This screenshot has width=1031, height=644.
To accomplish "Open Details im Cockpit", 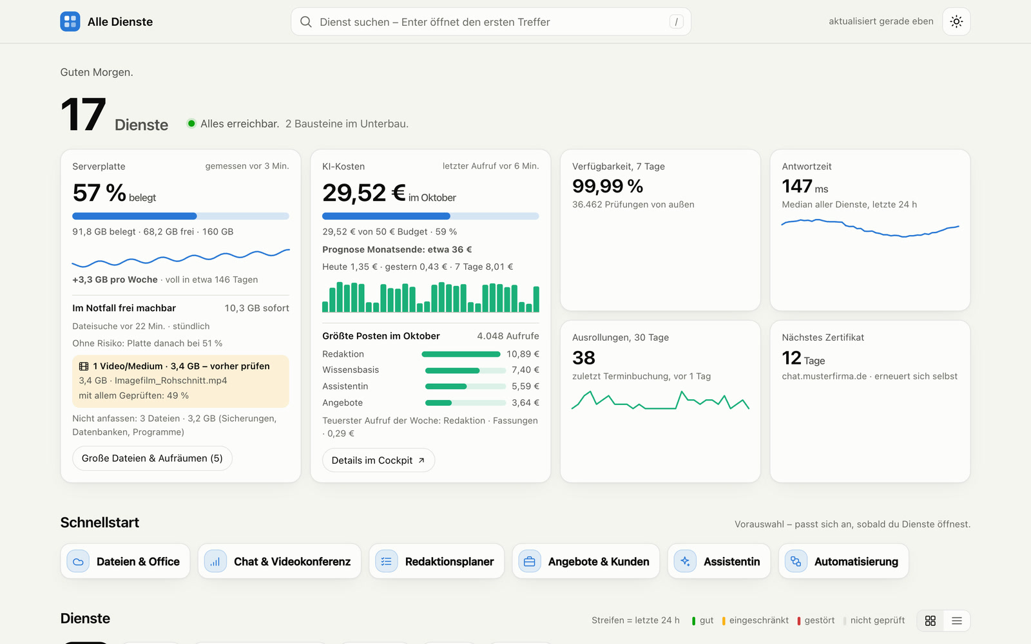I will [378, 460].
